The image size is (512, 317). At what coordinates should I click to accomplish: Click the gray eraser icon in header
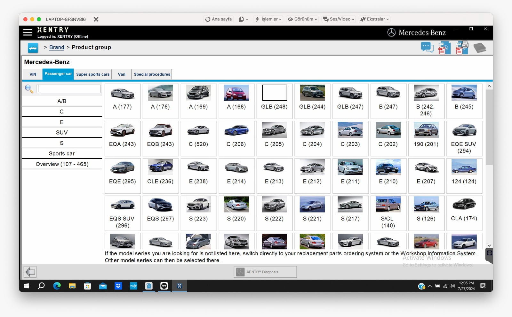(479, 48)
